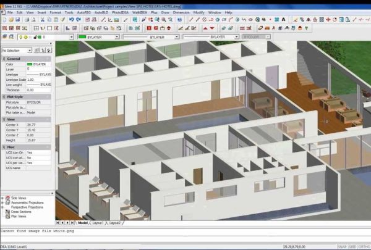371x250 pixels.
Task: Select Cross Sections in the view tree
Action: [x=20, y=212]
